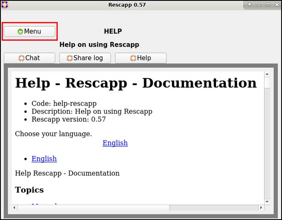282x220 pixels.
Task: Click the vertical scrollbar thumb
Action: point(267,83)
